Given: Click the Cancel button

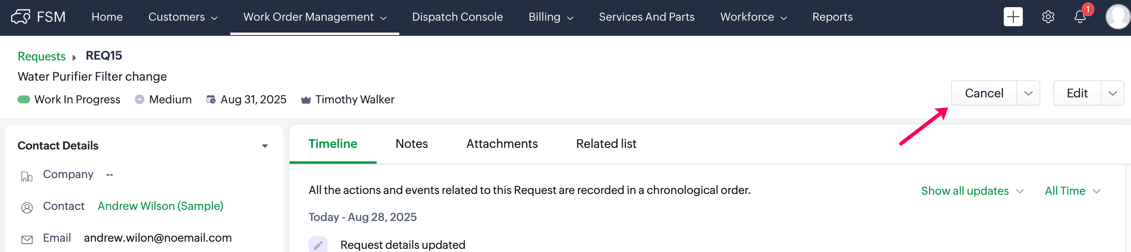Looking at the screenshot, I should tap(984, 93).
